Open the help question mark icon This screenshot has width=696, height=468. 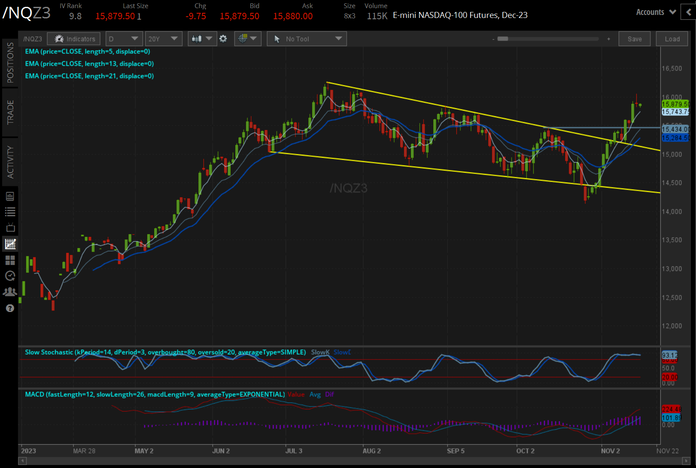[10, 308]
